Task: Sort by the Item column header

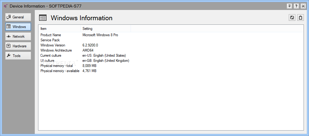Action: (60, 29)
